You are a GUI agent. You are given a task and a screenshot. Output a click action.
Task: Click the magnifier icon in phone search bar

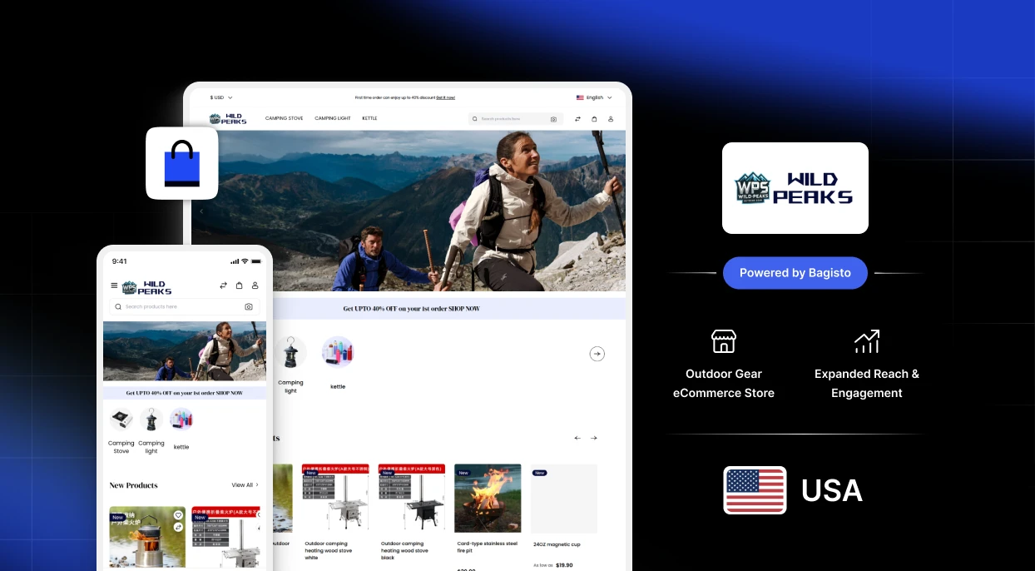pyautogui.click(x=119, y=307)
